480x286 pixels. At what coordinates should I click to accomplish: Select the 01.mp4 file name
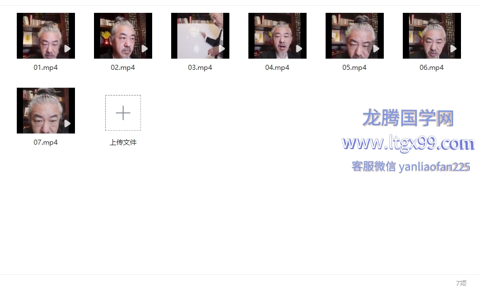(x=46, y=68)
